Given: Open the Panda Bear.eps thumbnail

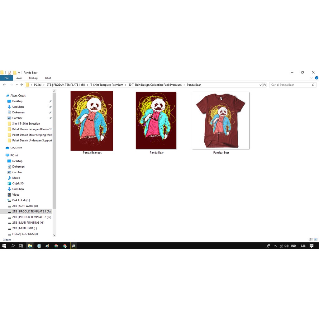Looking at the screenshot, I should pyautogui.click(x=92, y=121).
